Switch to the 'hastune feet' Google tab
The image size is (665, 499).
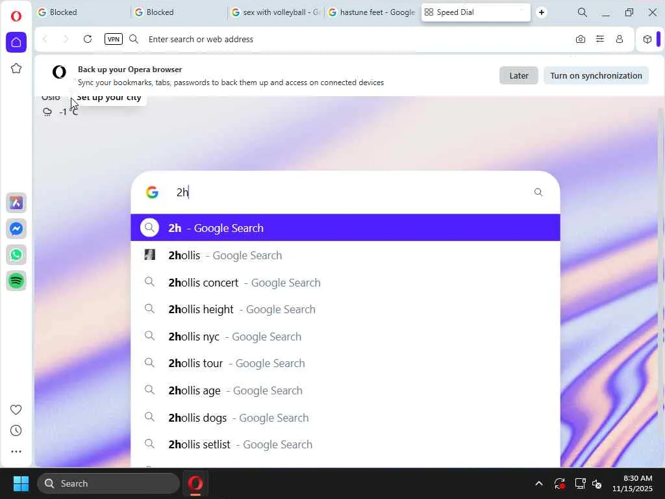[x=372, y=12]
